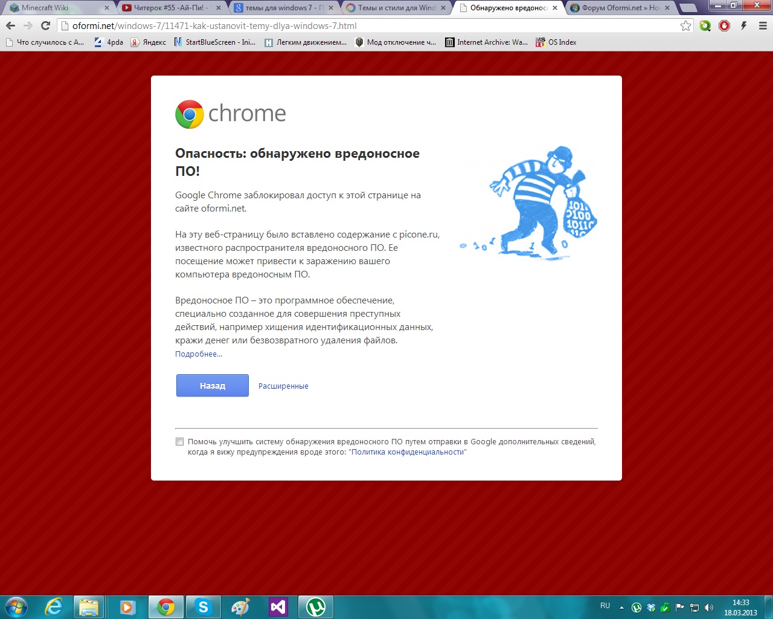Check the help improve malware detection checkbox
773x619 pixels.
[x=179, y=442]
